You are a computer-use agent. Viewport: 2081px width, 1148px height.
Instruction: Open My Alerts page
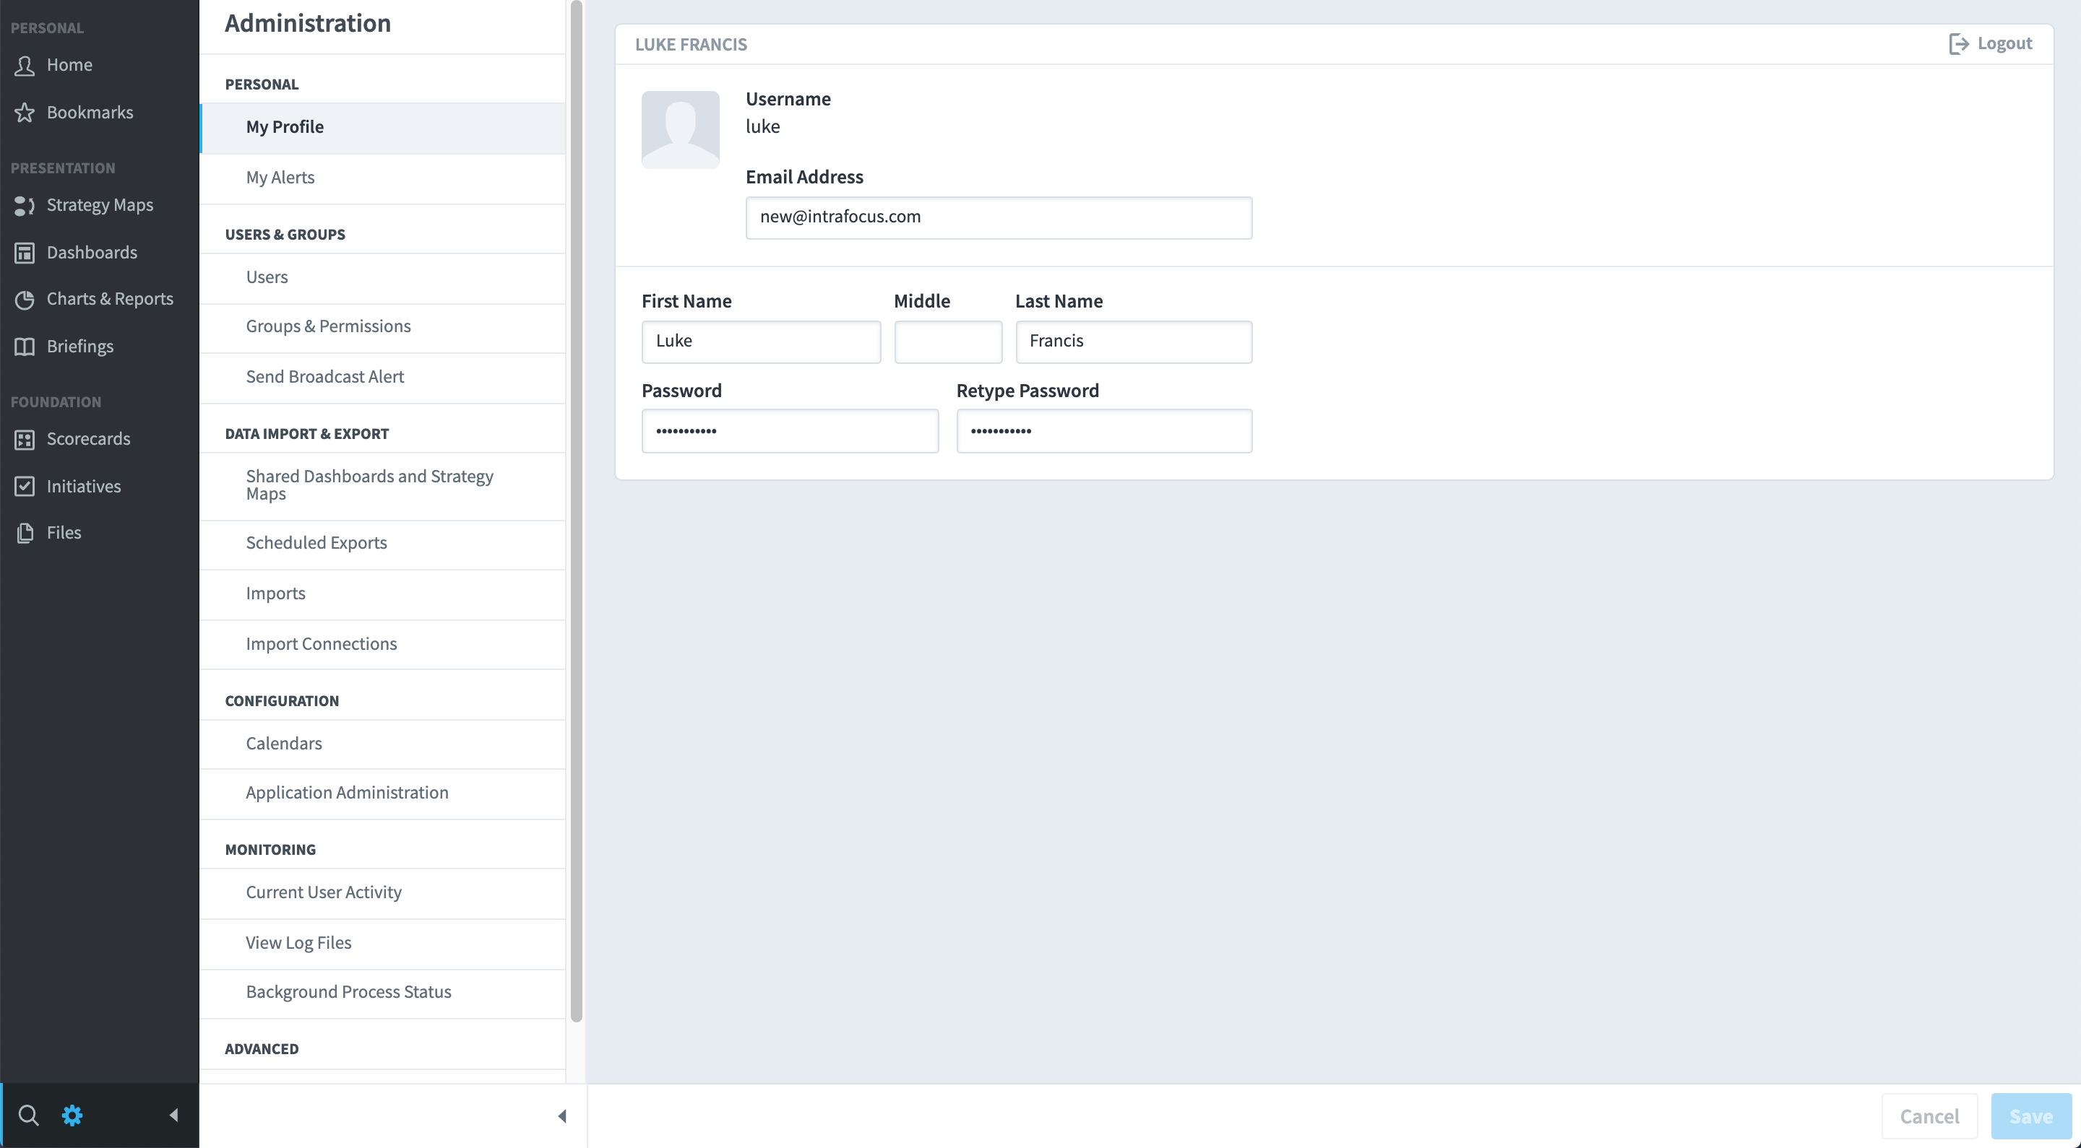[x=383, y=178]
